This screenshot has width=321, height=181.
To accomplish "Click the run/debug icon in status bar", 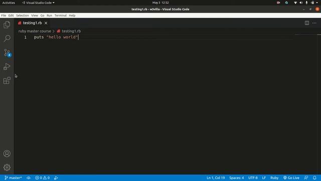I will [56, 177].
